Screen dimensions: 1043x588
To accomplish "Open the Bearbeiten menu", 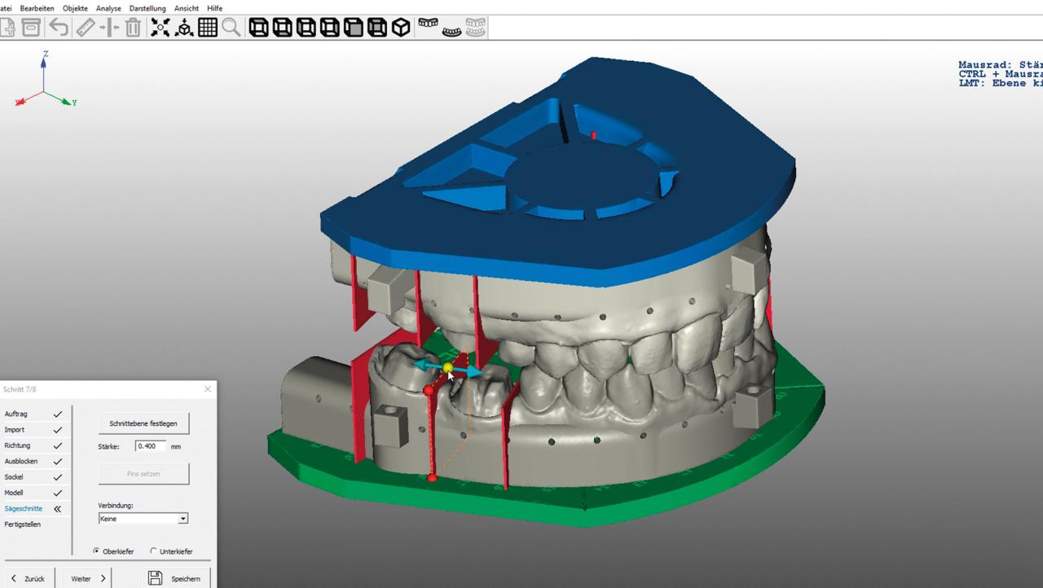I will tap(37, 8).
